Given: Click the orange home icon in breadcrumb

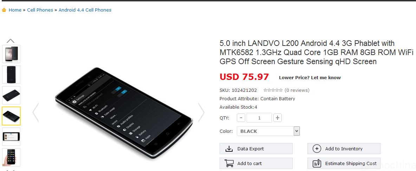Looking at the screenshot, I should coord(4,10).
